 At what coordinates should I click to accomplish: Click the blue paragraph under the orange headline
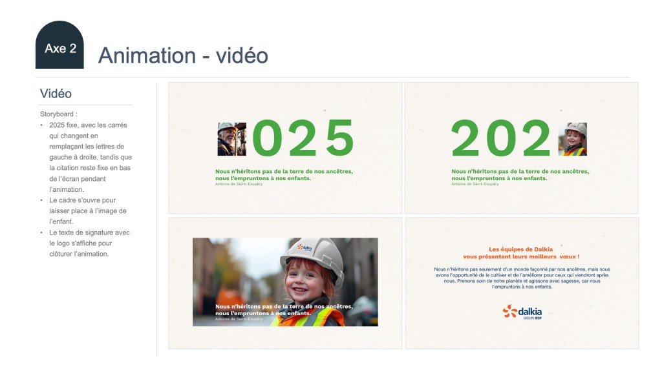coord(522,277)
